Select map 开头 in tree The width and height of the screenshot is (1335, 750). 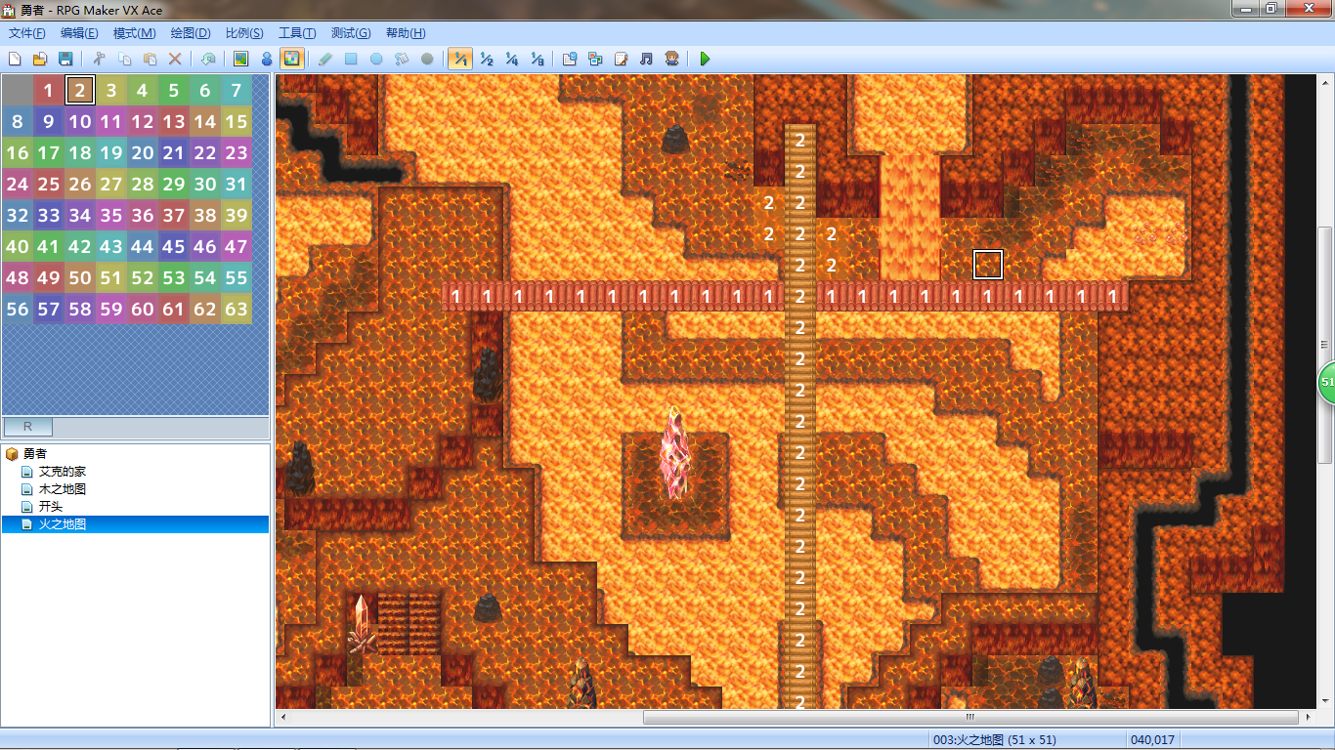[51, 507]
